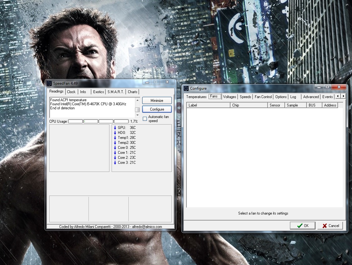Click the Sample column header
The width and height of the screenshot is (352, 265).
pyautogui.click(x=296, y=105)
